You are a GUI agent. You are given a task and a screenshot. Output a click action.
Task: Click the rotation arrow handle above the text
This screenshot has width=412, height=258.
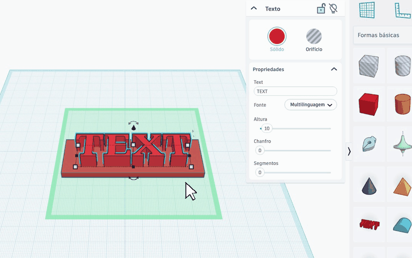pos(134,122)
